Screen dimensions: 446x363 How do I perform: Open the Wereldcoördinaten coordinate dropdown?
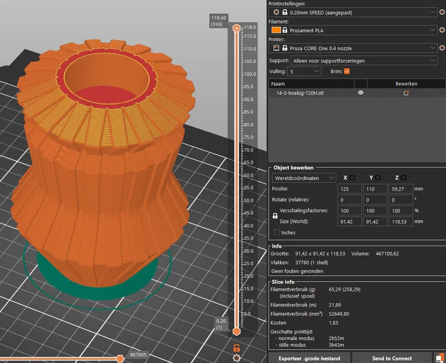point(304,178)
